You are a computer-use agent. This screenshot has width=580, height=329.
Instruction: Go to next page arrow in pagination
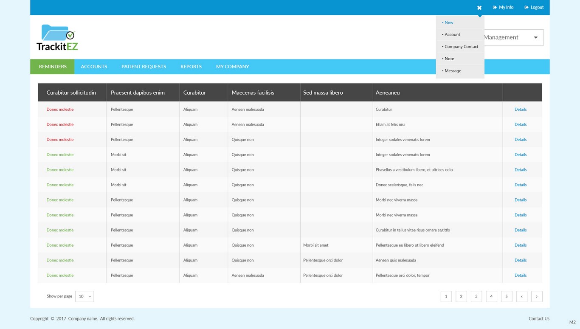tap(537, 296)
